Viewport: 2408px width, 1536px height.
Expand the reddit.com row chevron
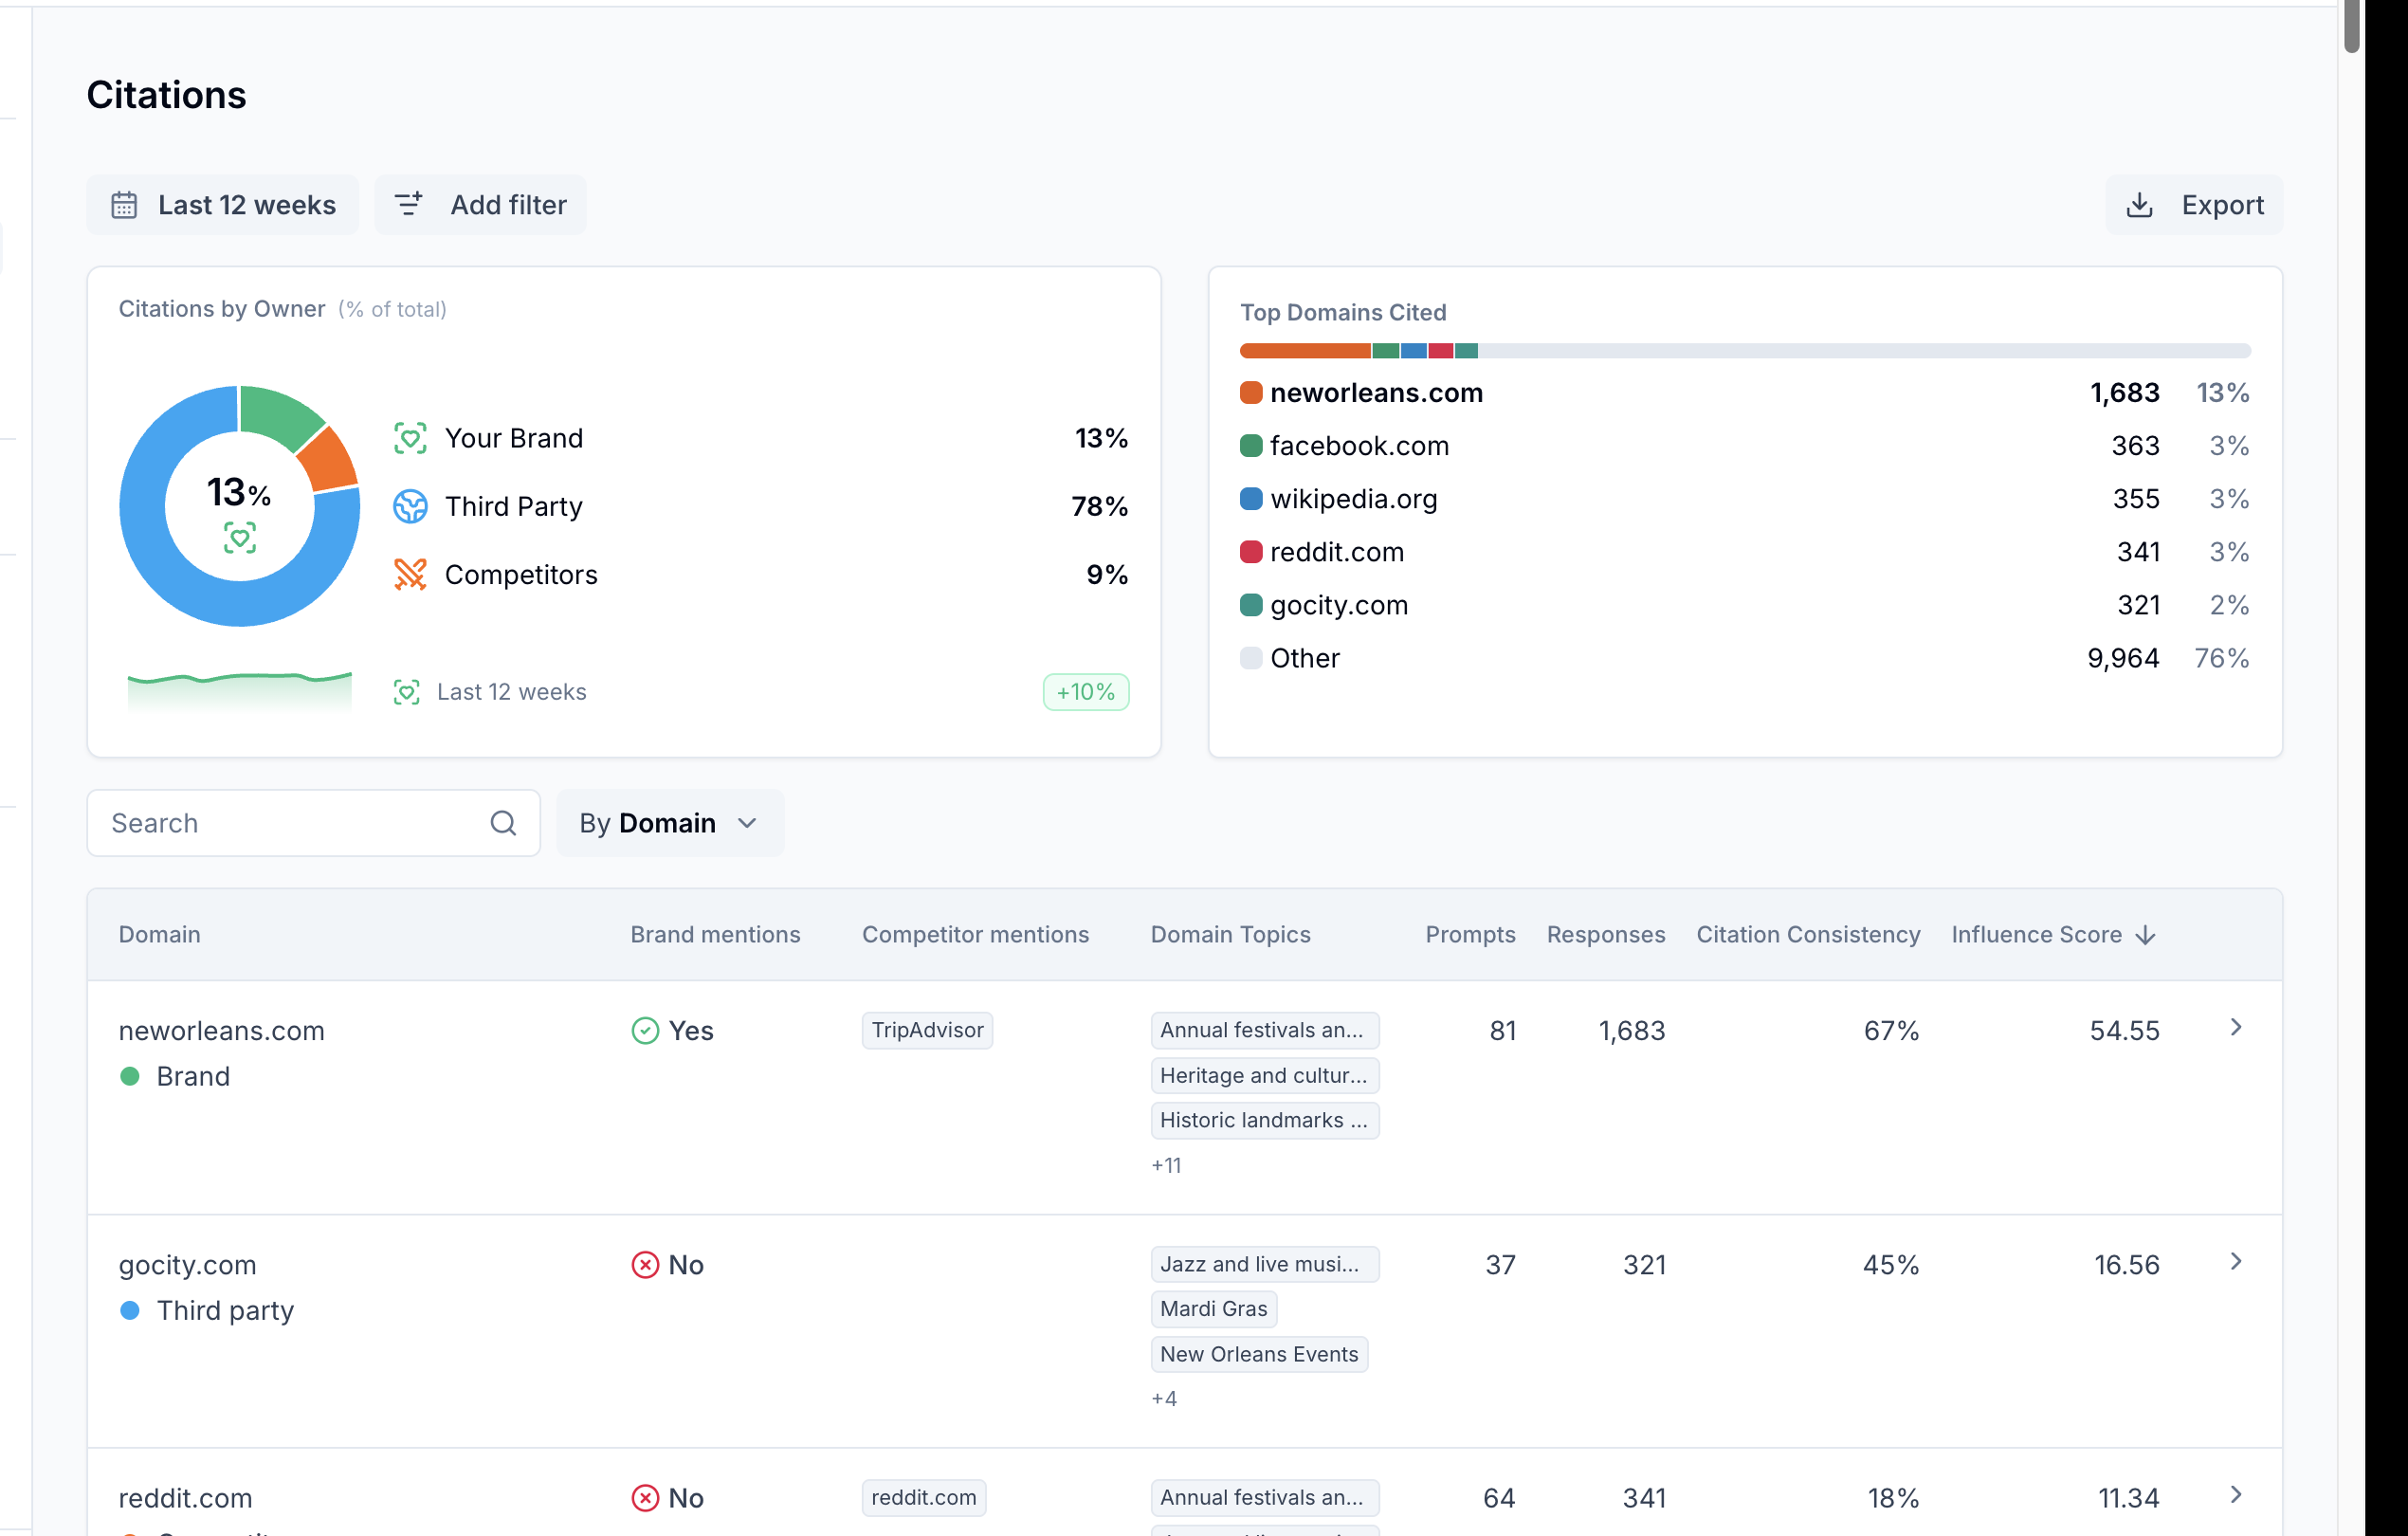pyautogui.click(x=2236, y=1494)
